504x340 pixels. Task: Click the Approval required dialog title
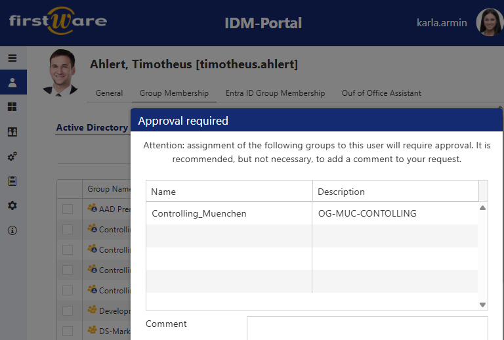pos(183,121)
